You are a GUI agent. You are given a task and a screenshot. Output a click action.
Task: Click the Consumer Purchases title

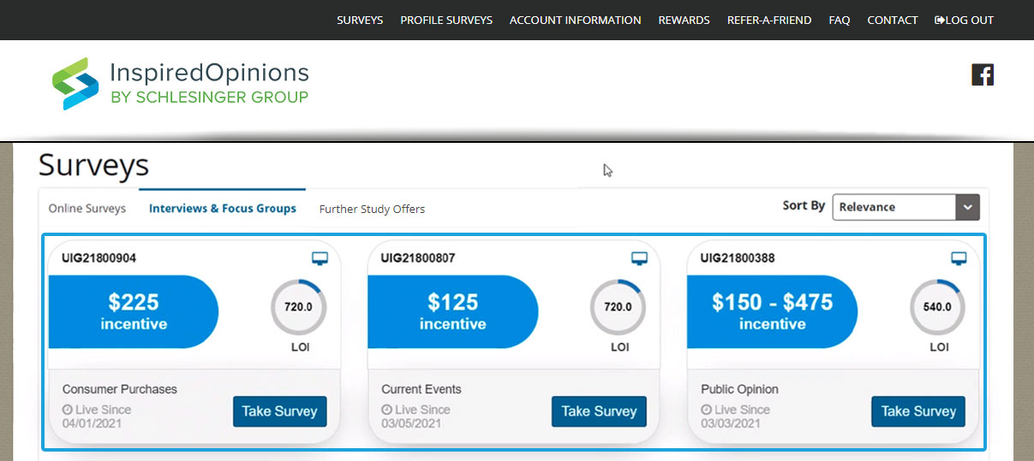click(x=120, y=389)
